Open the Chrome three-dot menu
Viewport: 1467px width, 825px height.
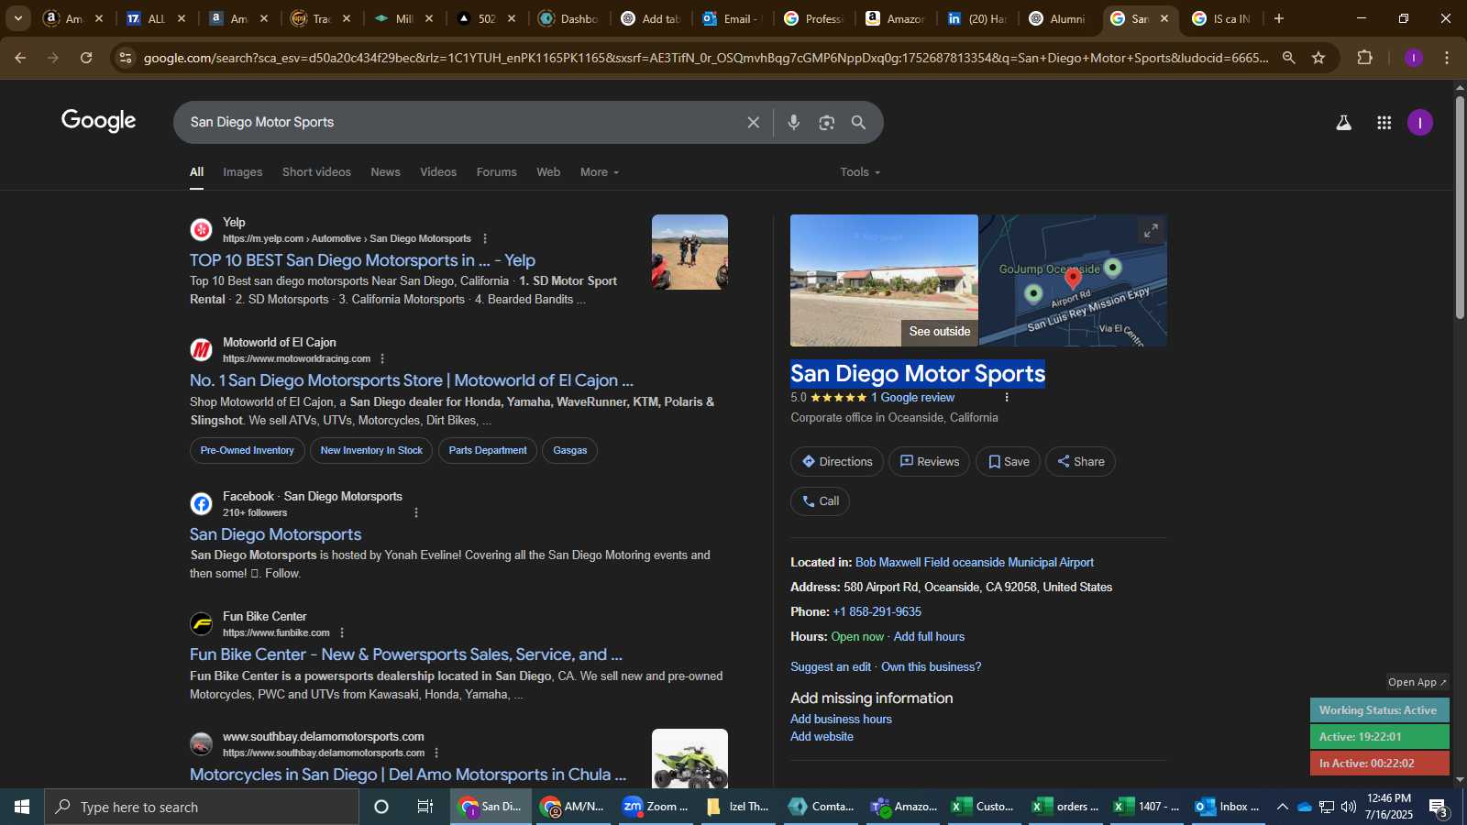pos(1447,58)
